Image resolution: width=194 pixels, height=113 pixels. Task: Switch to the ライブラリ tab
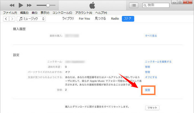click(68, 18)
